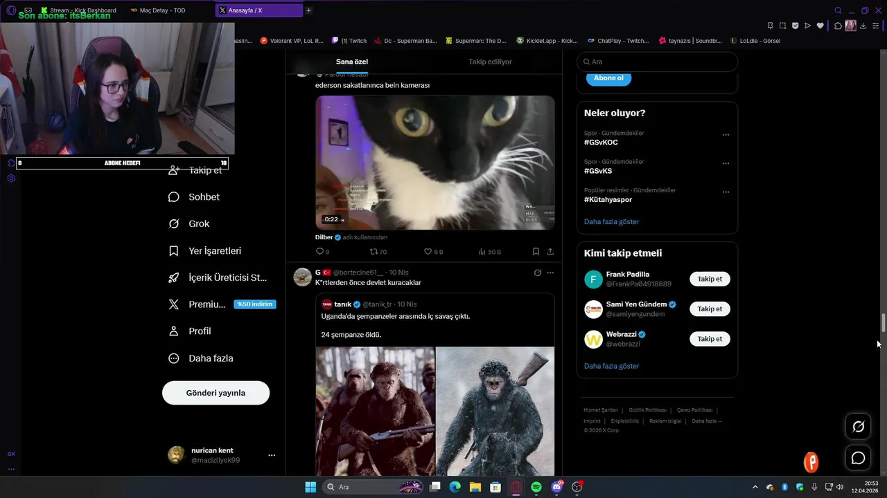Image resolution: width=887 pixels, height=498 pixels.
Task: Follow Webrazzi
Action: pyautogui.click(x=710, y=339)
